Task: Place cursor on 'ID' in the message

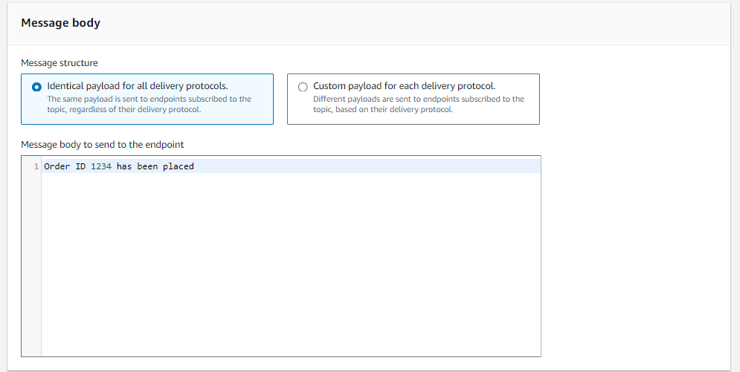Action: click(80, 166)
